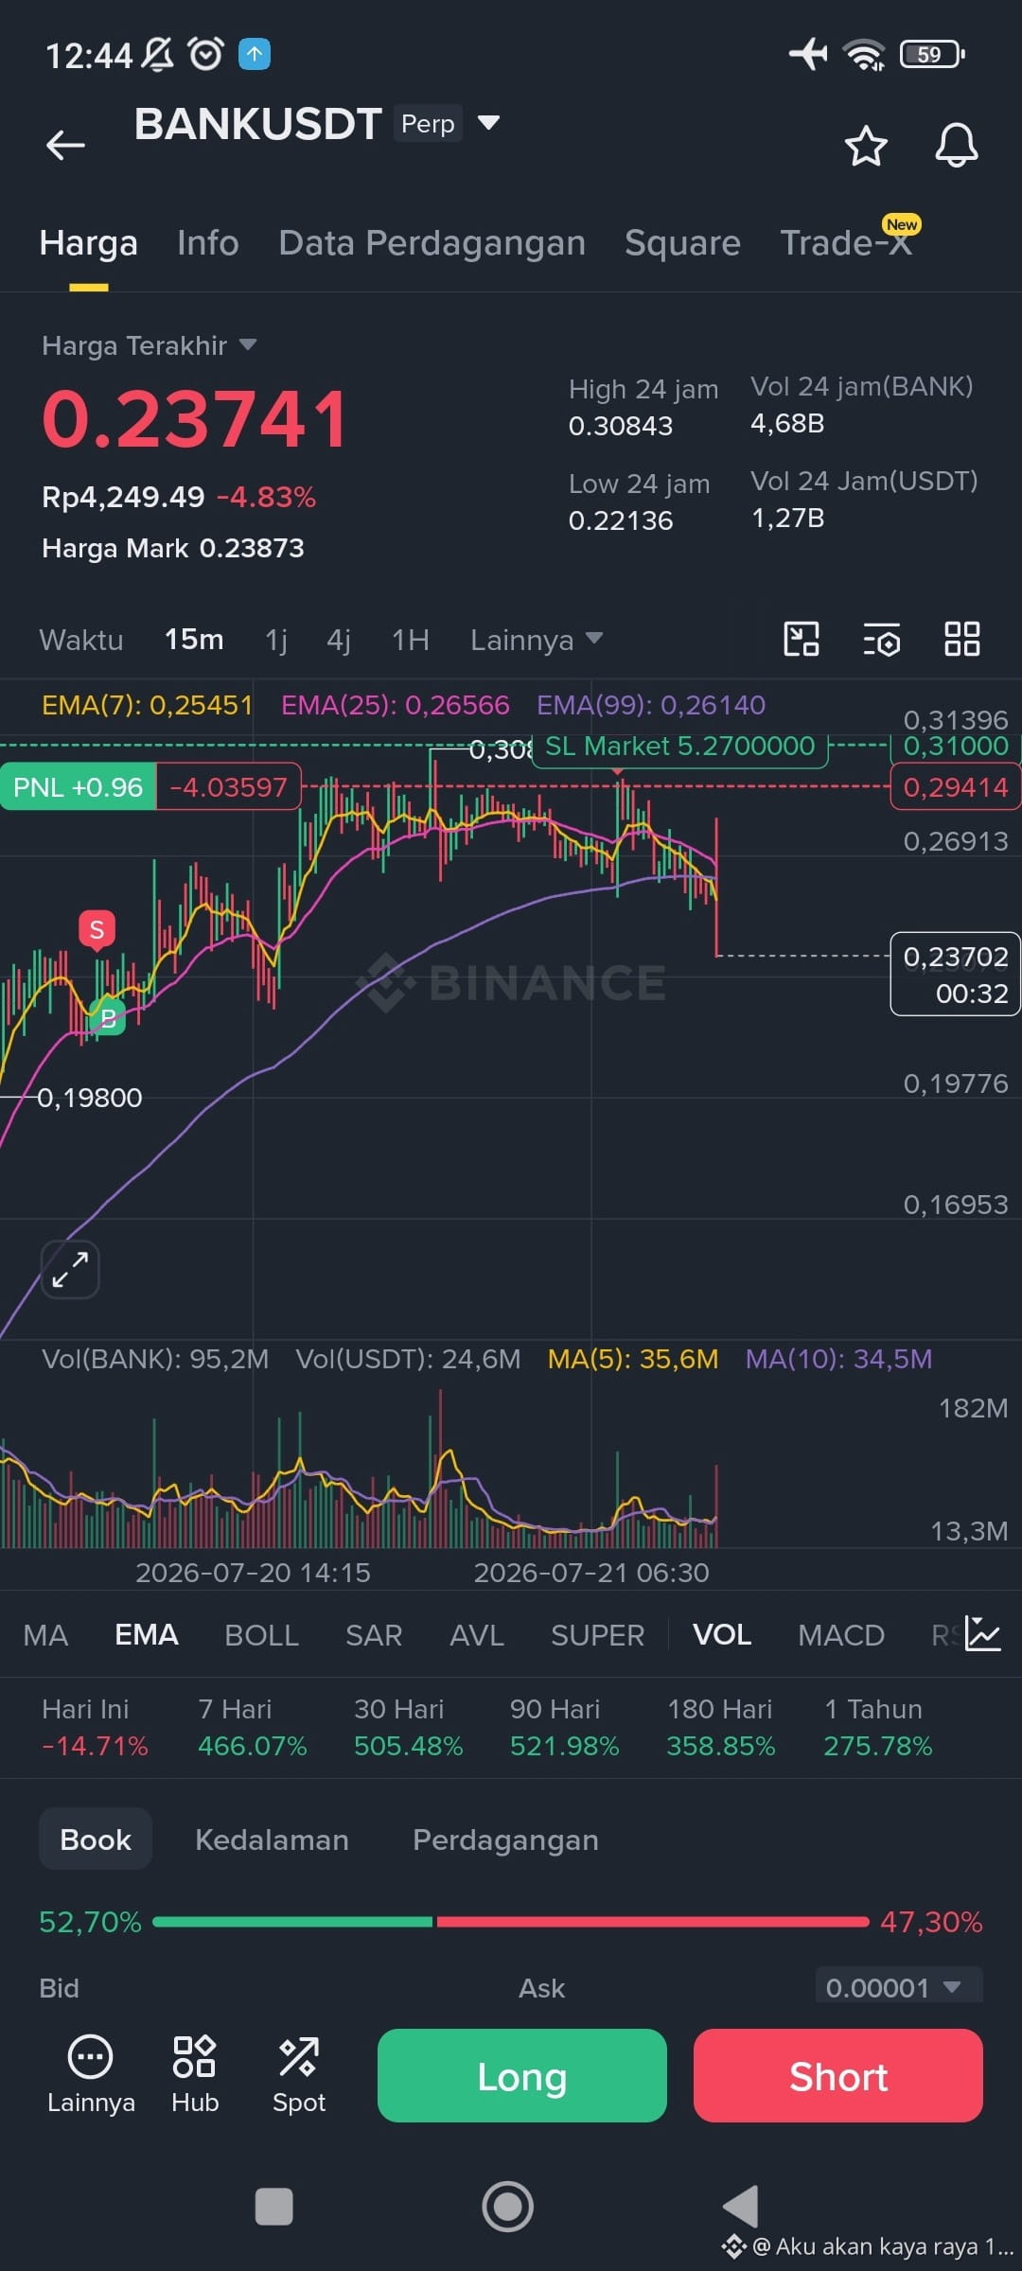Open chart drawing/layout tool icon
1022x2271 pixels.
point(802,639)
